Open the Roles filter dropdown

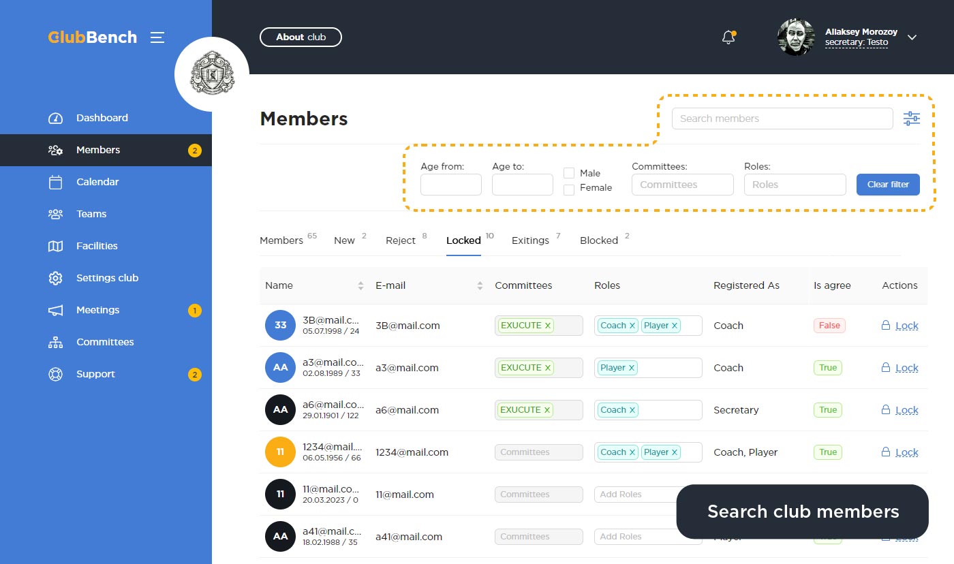795,185
